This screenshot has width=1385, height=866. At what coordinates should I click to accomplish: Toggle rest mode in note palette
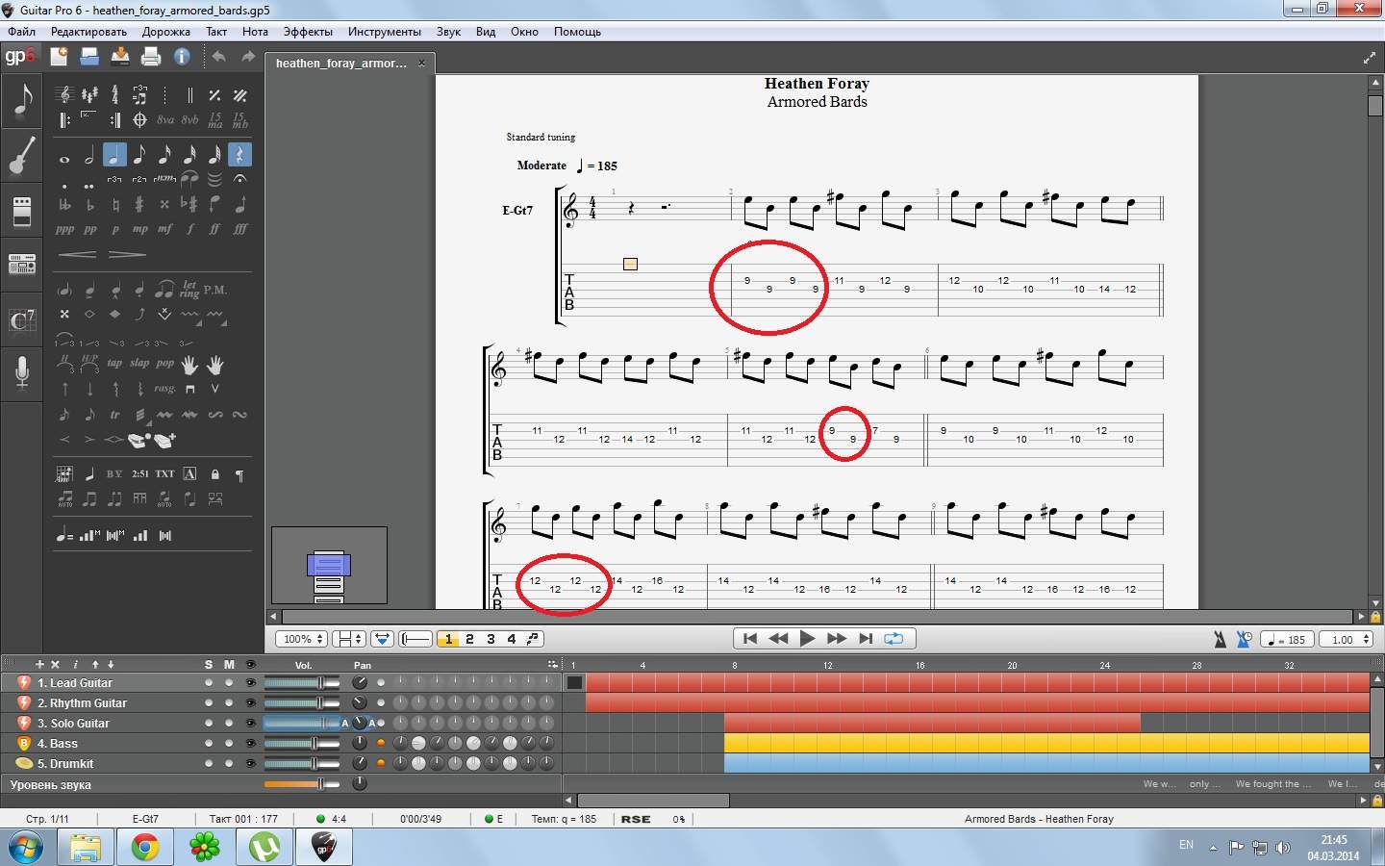(239, 155)
